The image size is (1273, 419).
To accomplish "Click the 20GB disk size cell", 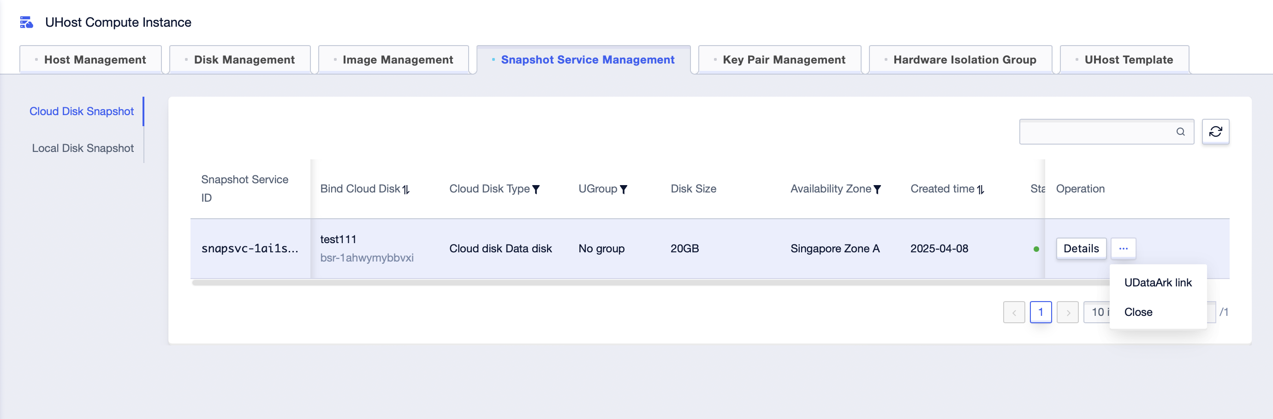I will coord(684,249).
